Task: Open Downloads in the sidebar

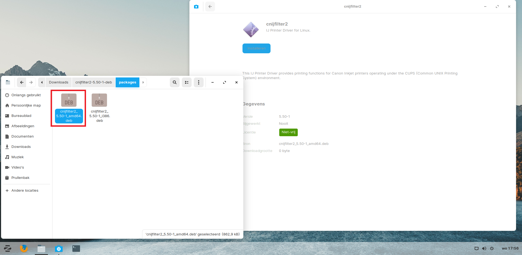Action: tap(26, 147)
